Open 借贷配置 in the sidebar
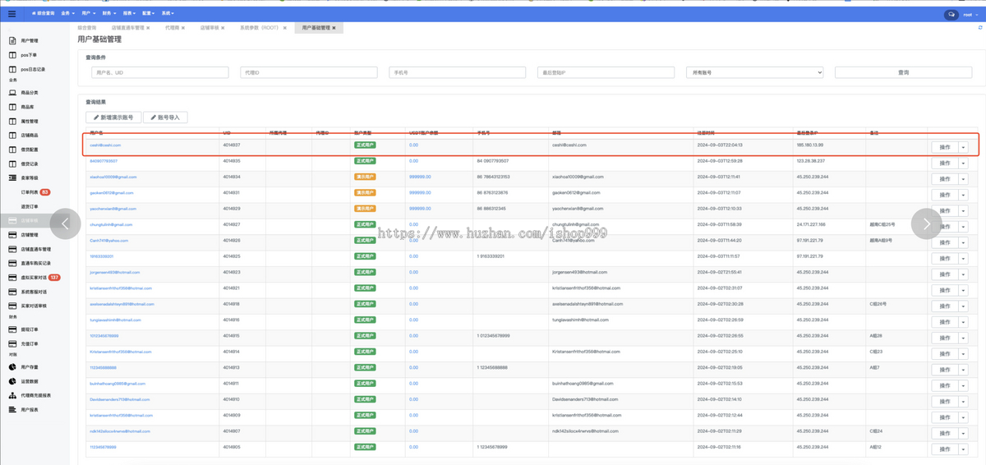986x465 pixels. [x=29, y=150]
